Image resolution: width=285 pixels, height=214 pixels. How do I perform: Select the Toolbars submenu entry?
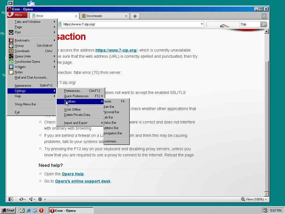80,101
